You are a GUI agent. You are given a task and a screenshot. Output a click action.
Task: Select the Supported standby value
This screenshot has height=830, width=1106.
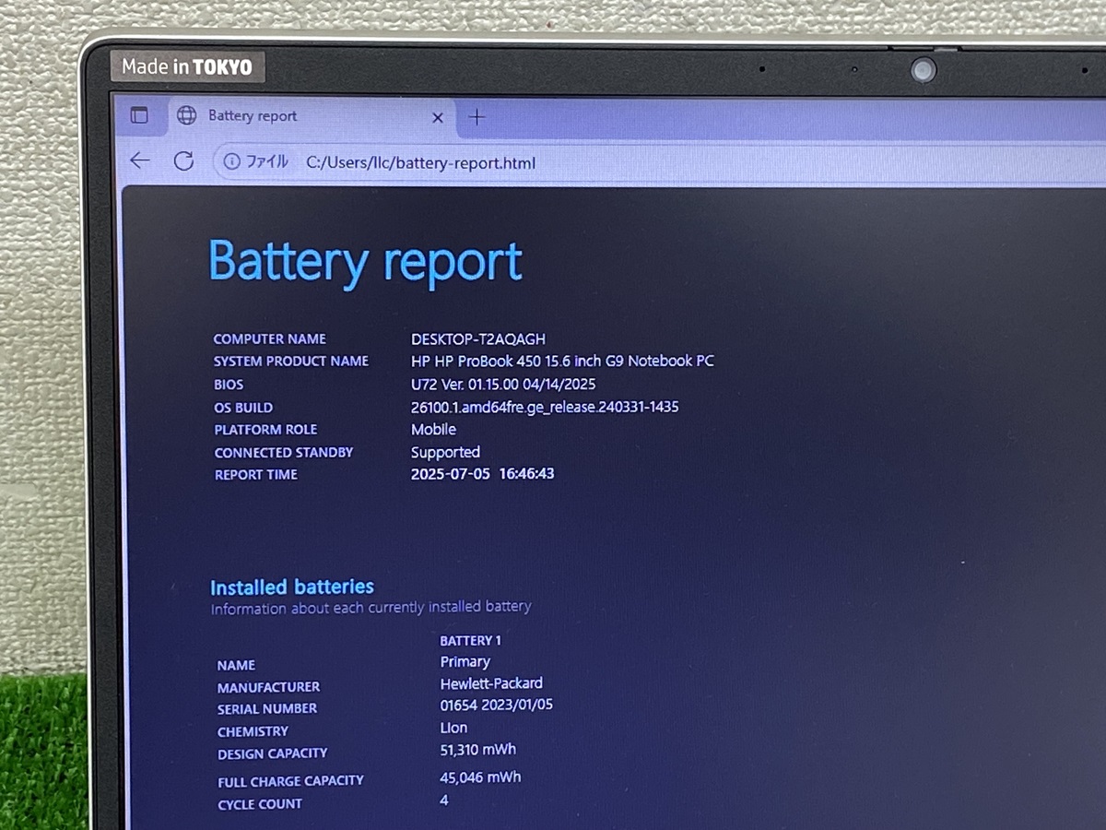tap(445, 453)
